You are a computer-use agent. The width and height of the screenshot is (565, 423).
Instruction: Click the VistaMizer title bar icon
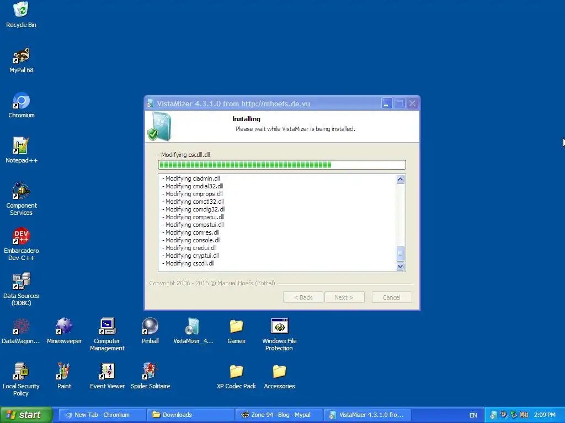click(150, 104)
